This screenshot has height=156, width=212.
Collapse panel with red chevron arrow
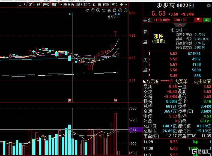click(x=180, y=25)
